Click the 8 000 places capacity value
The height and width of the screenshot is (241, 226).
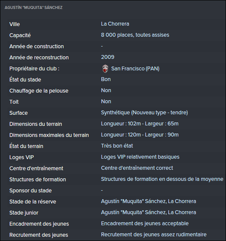[135, 35]
